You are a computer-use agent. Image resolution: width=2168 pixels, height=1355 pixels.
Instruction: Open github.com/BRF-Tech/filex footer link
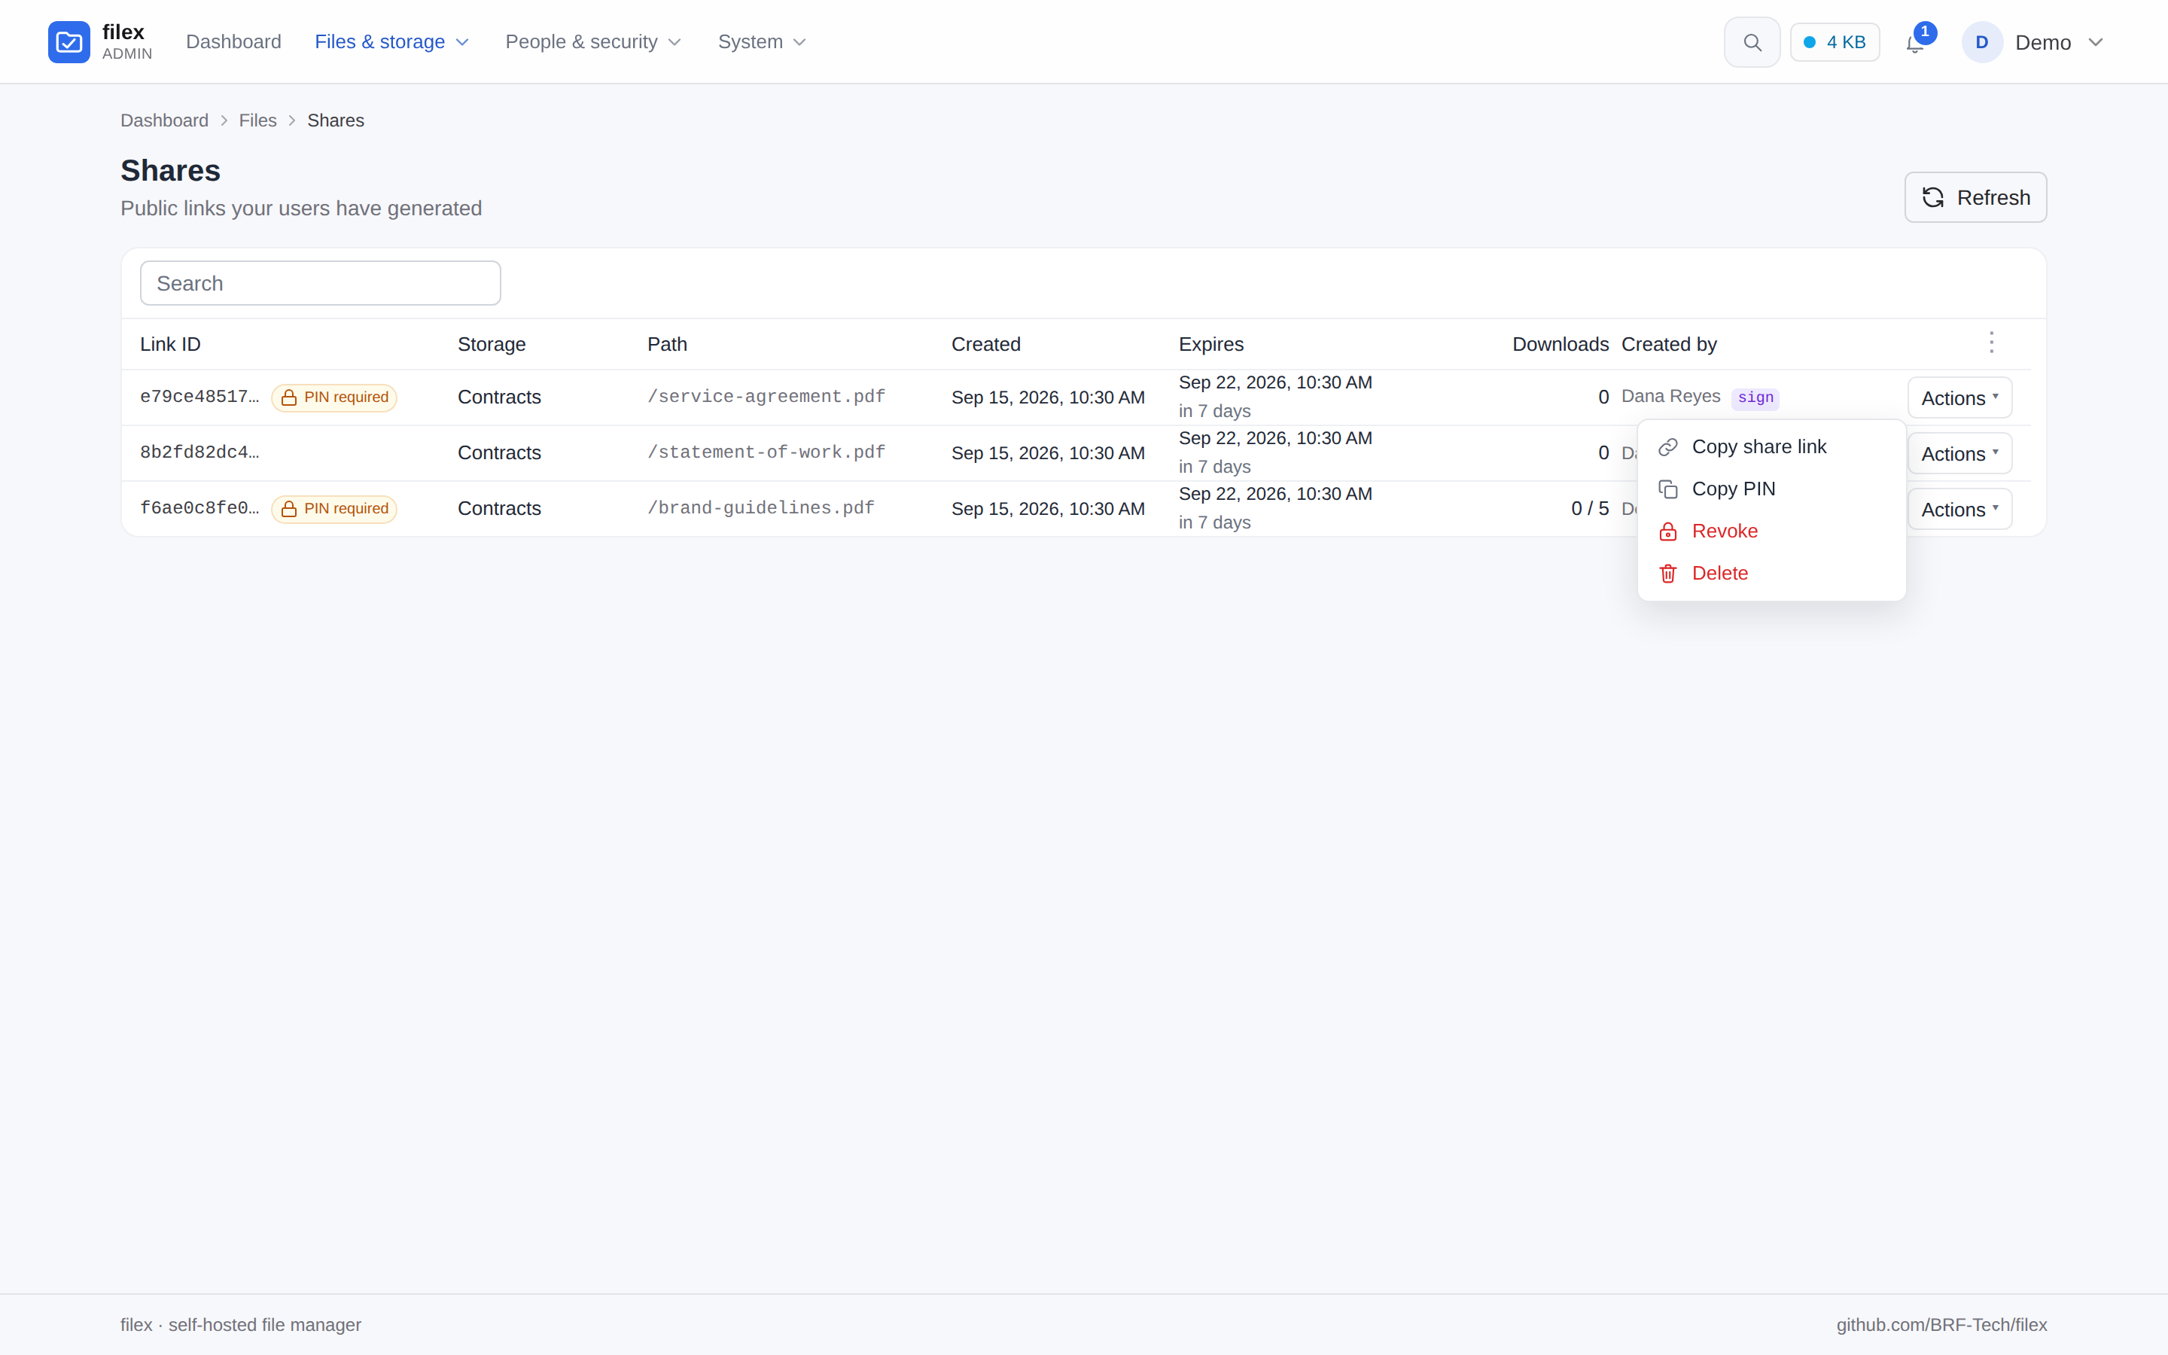click(x=1941, y=1325)
